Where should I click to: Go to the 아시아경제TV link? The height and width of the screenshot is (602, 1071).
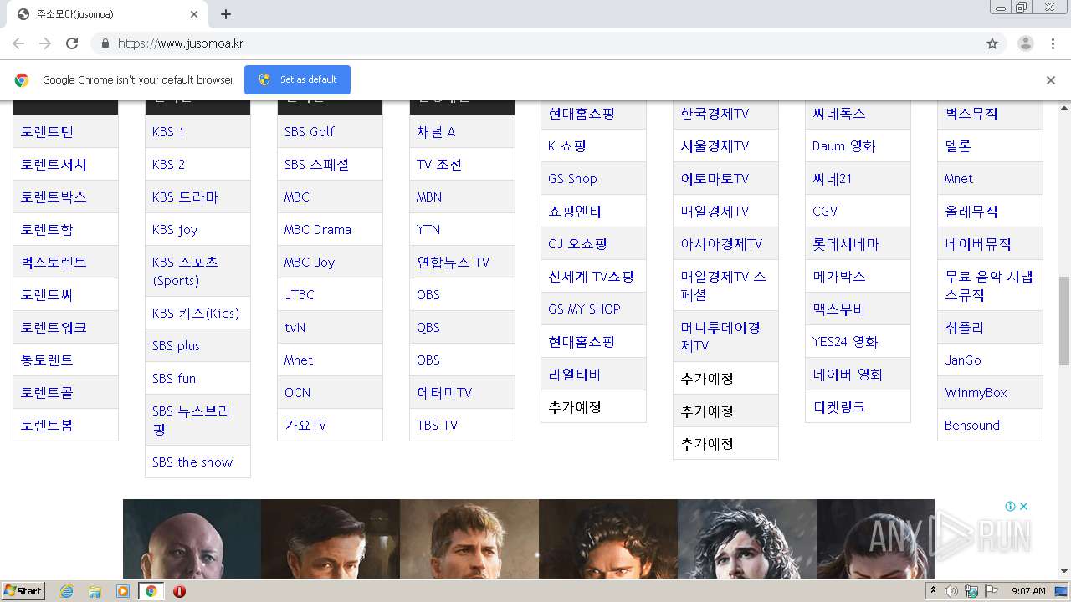(721, 244)
